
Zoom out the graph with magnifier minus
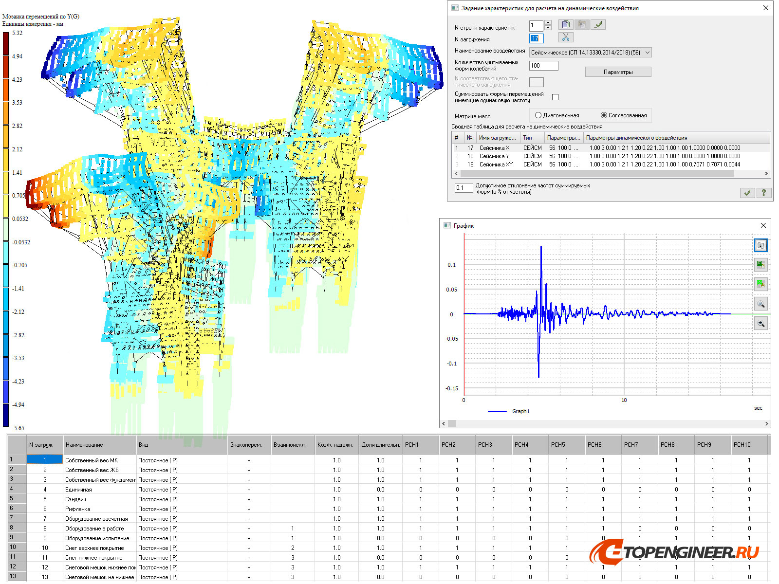[x=760, y=304]
